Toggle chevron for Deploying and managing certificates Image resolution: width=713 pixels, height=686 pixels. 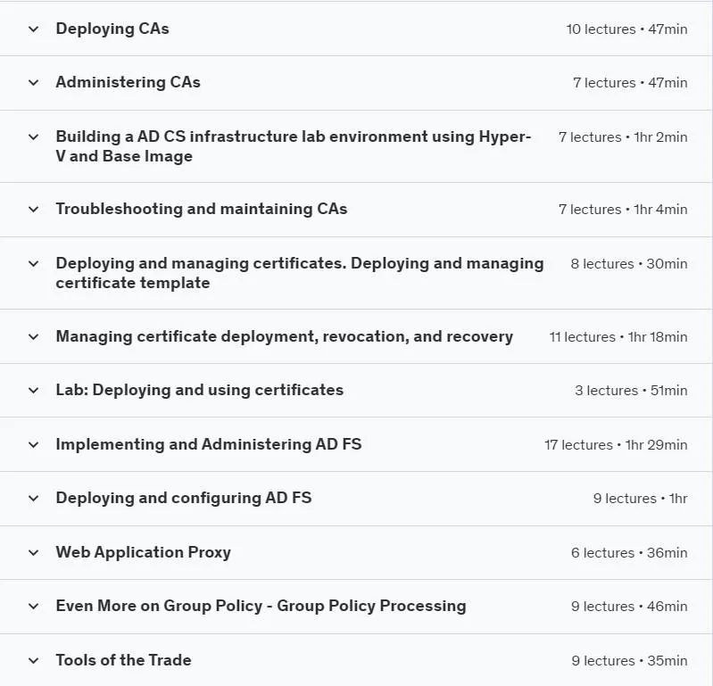pyautogui.click(x=33, y=264)
